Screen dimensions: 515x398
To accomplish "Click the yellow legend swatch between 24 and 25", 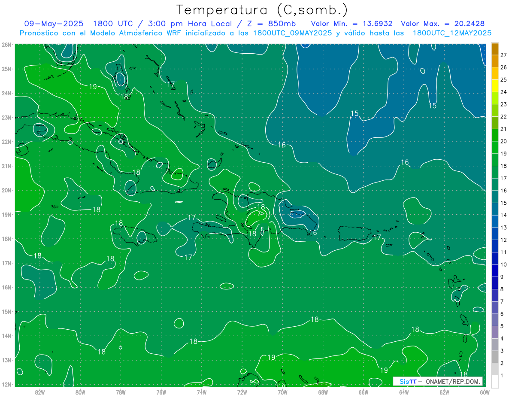I will coord(495,85).
